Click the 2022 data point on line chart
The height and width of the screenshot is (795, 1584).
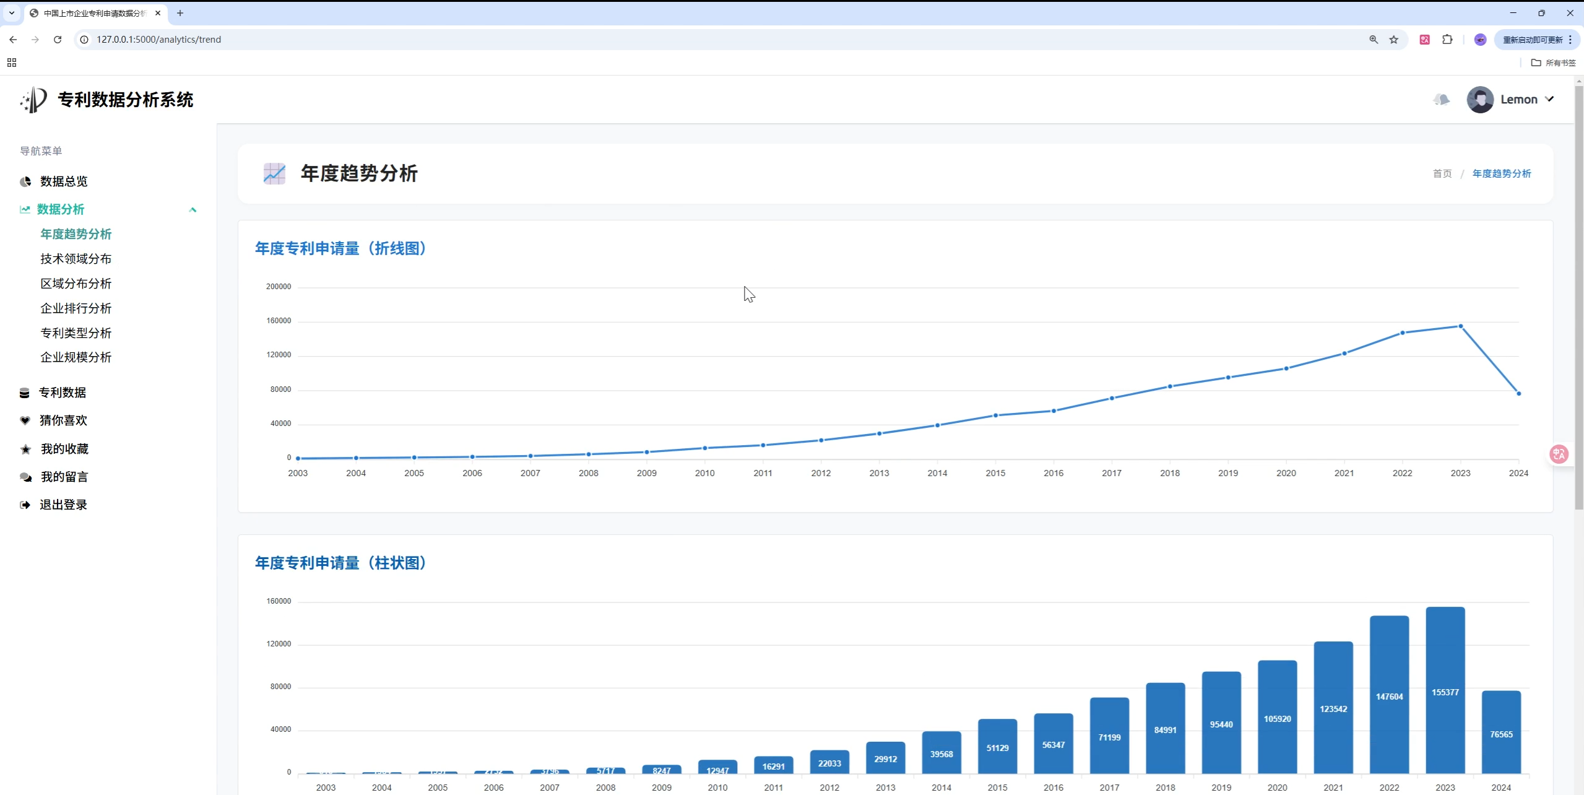tap(1403, 333)
